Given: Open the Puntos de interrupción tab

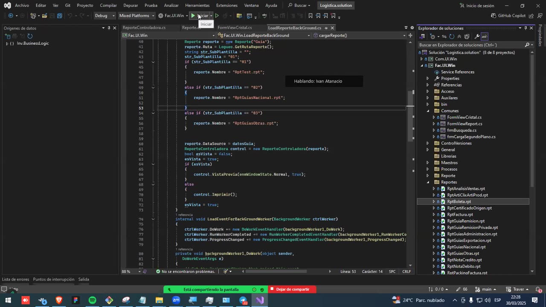Looking at the screenshot, I should (x=54, y=279).
